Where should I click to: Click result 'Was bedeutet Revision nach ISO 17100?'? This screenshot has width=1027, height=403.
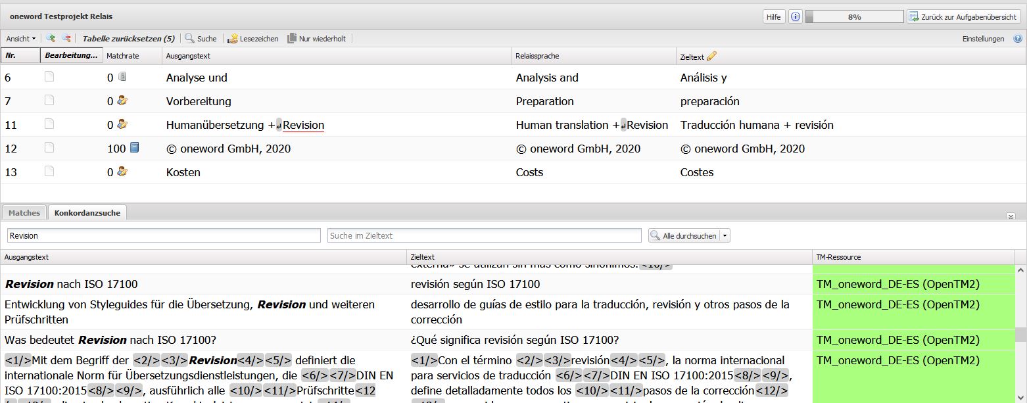(110, 340)
